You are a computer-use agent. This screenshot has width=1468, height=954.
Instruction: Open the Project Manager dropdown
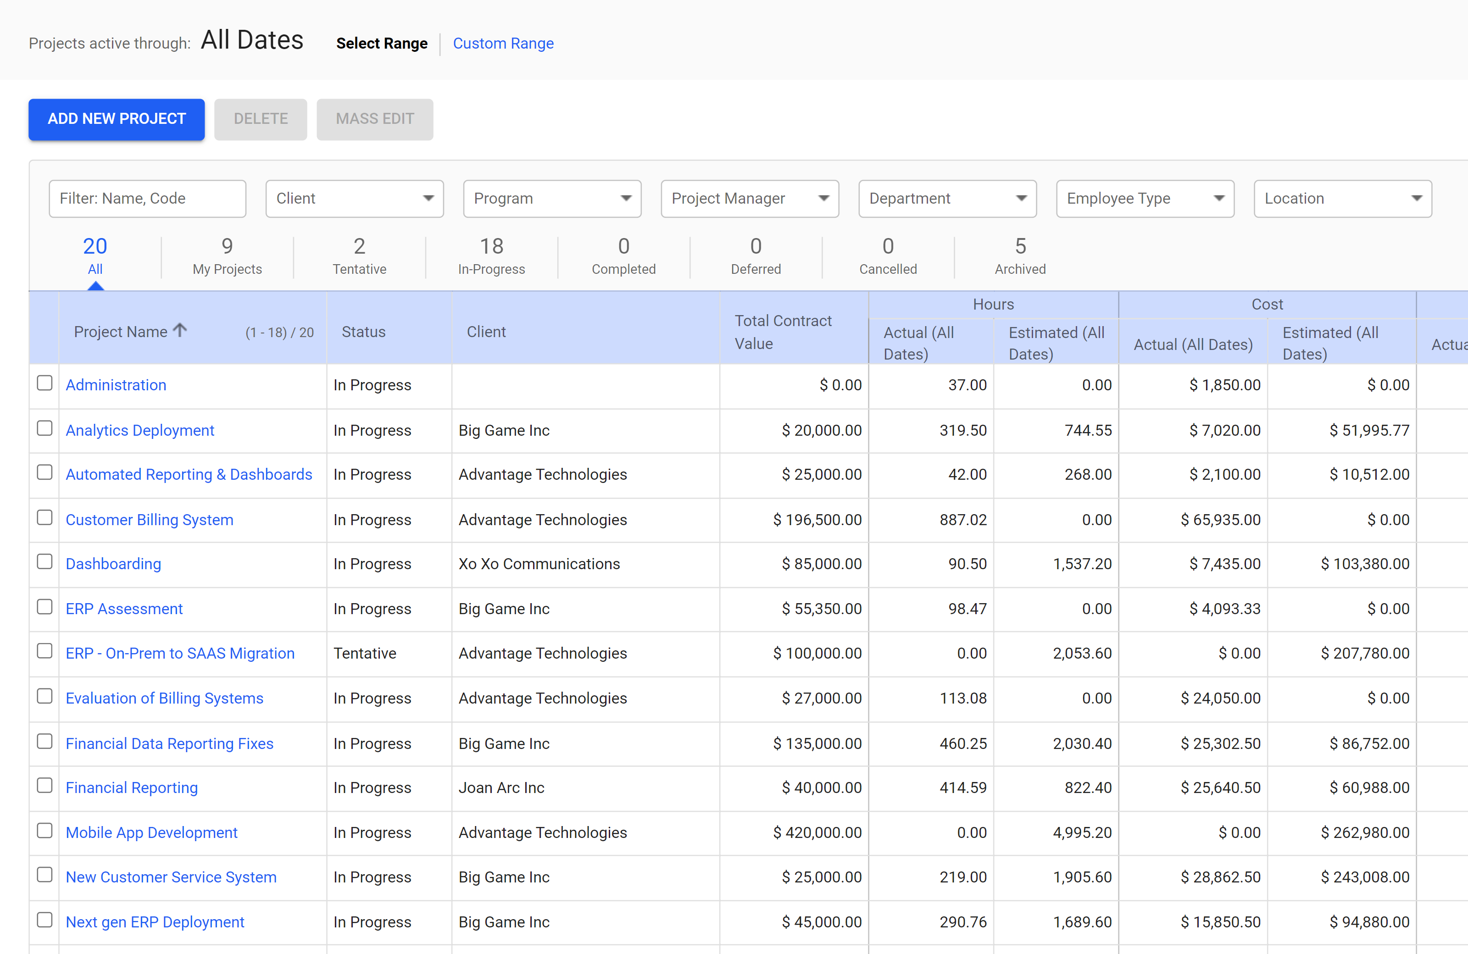(750, 199)
